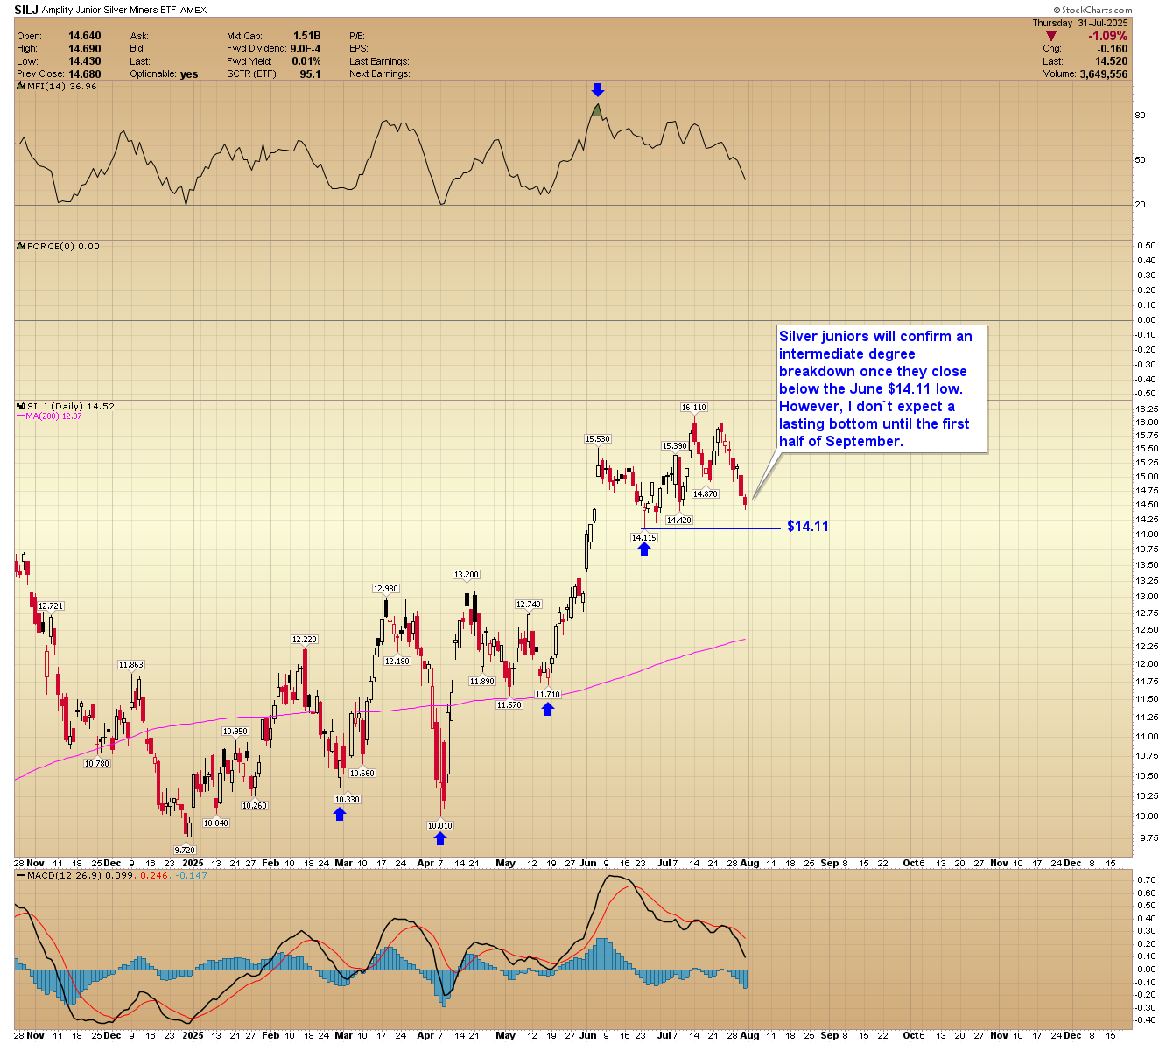This screenshot has height=1043, width=1173.
Task: Click the 'FORCE(0) 0.00' indicator label
Action: click(63, 247)
